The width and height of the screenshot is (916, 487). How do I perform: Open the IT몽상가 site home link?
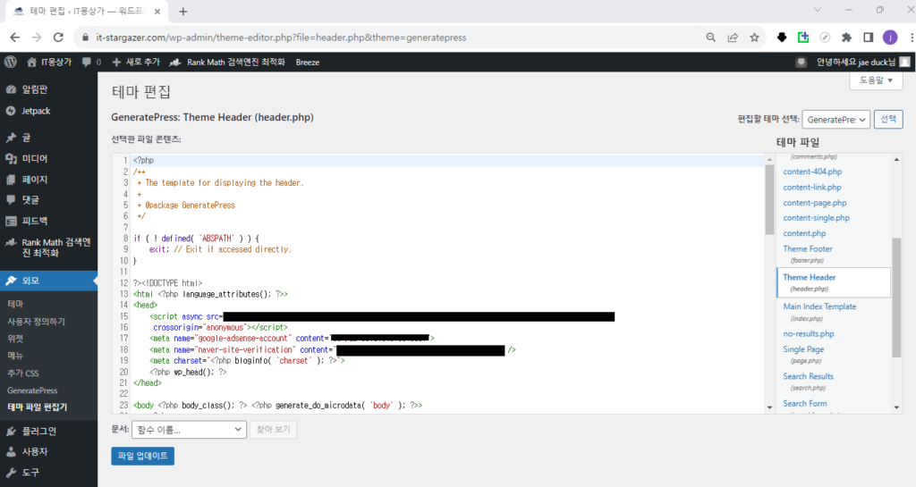(50, 62)
